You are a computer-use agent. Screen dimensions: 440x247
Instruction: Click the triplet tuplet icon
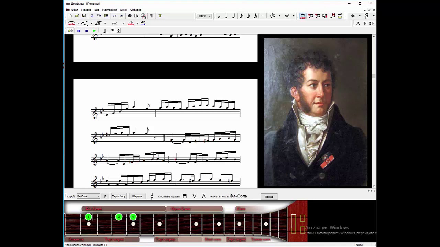coord(273,16)
